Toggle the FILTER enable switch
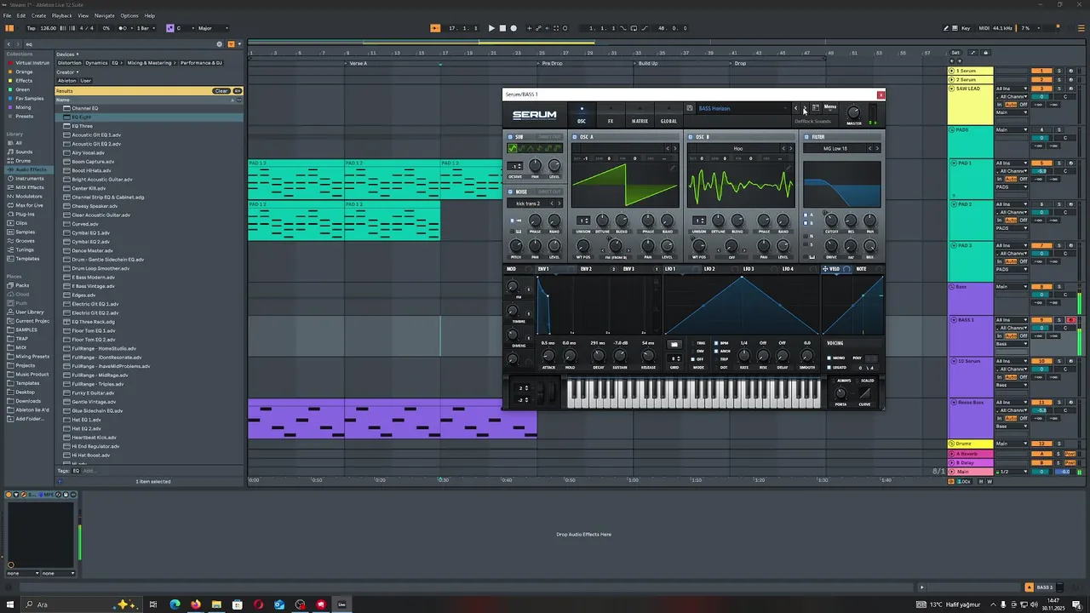 click(x=806, y=136)
